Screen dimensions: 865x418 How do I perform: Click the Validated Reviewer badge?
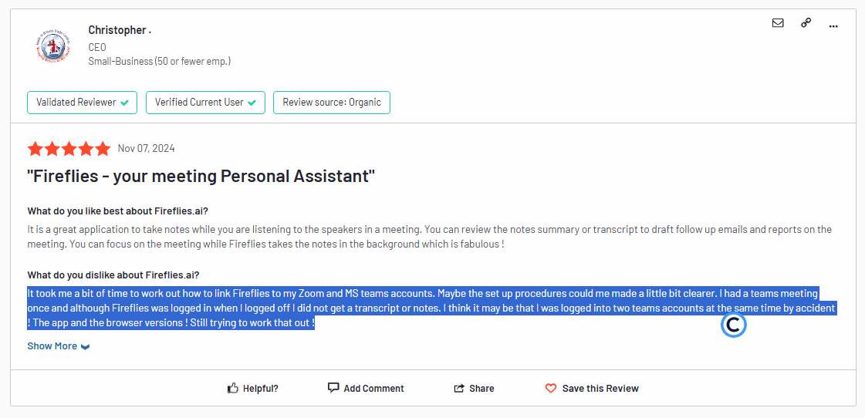(83, 103)
